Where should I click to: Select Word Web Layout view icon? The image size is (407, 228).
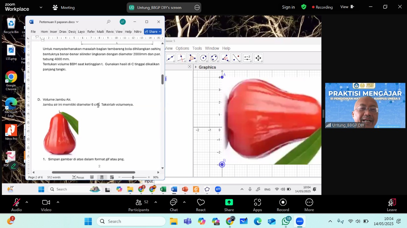pos(112,177)
